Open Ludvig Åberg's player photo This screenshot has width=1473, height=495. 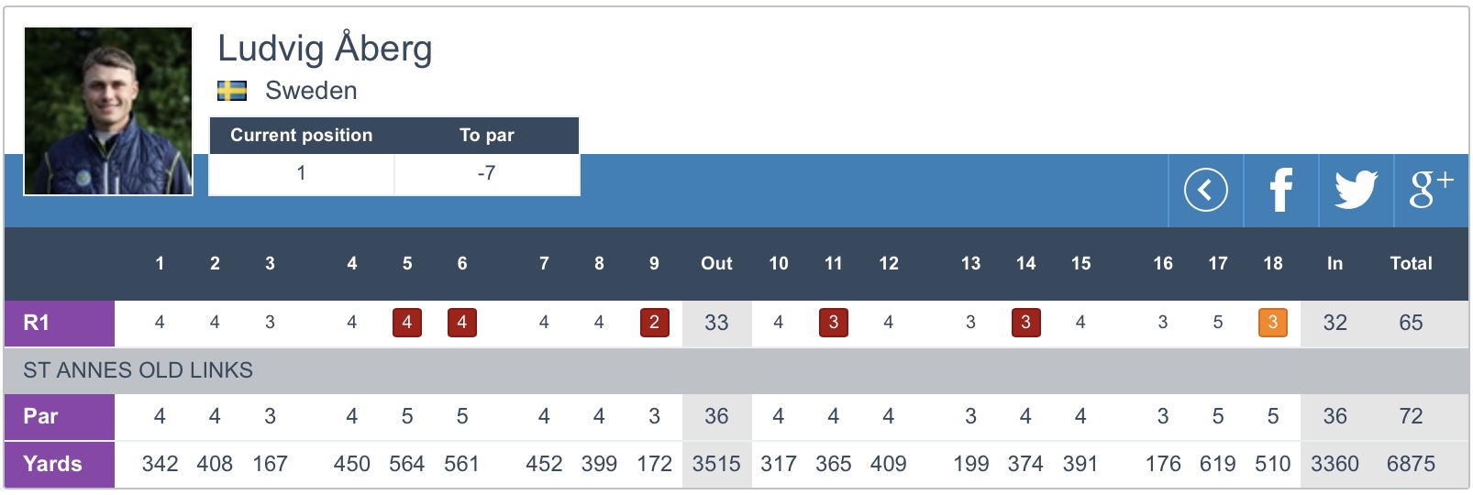point(108,111)
